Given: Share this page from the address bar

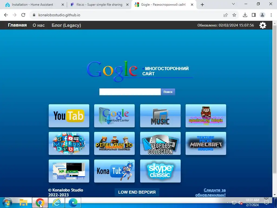Looking at the screenshot, I should tap(226, 15).
